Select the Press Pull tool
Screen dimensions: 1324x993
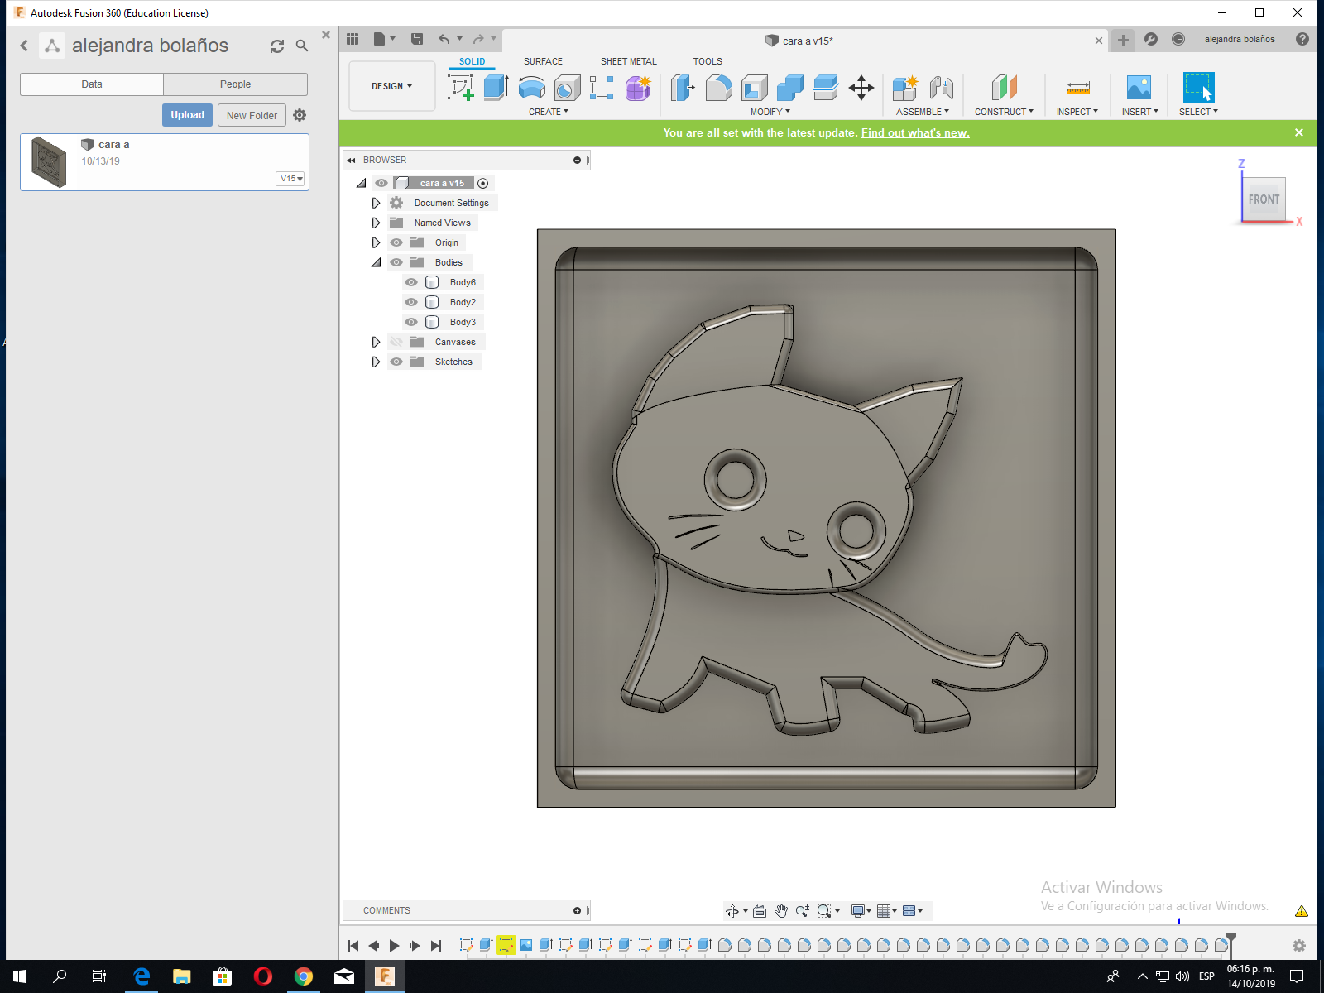pos(683,88)
